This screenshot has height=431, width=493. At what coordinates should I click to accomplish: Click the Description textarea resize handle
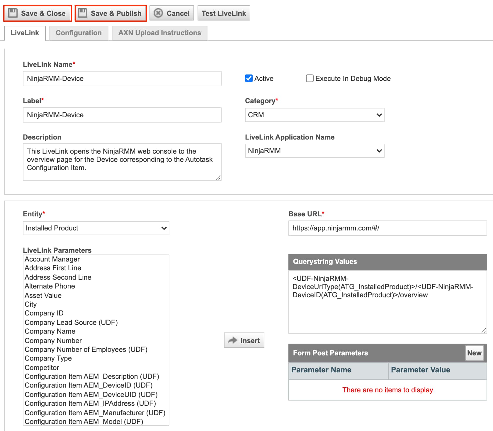coord(218,177)
